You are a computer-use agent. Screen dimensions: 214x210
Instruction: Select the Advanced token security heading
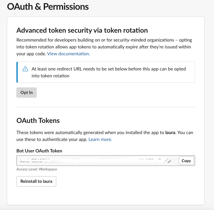point(82,30)
